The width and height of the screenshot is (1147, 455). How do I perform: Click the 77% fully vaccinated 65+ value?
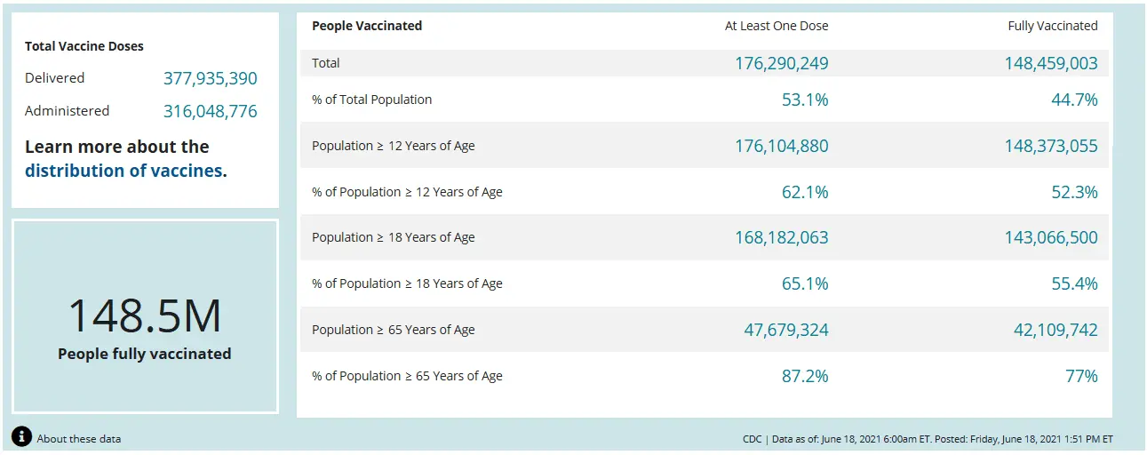(1081, 376)
